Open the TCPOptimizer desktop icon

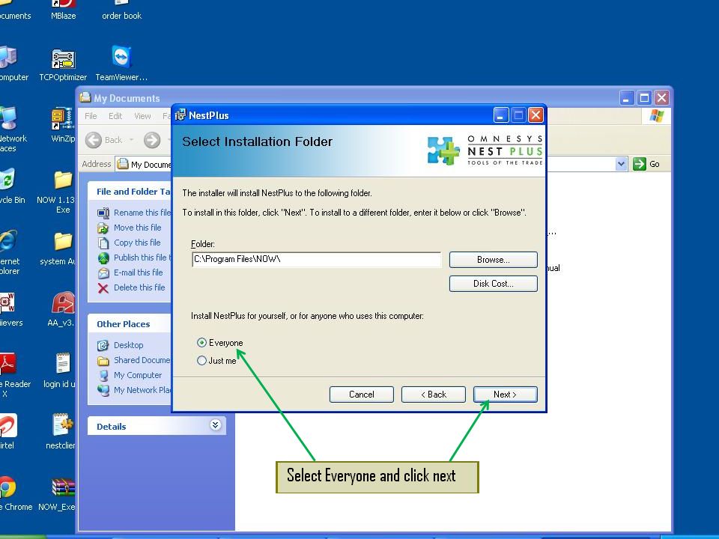pyautogui.click(x=63, y=60)
